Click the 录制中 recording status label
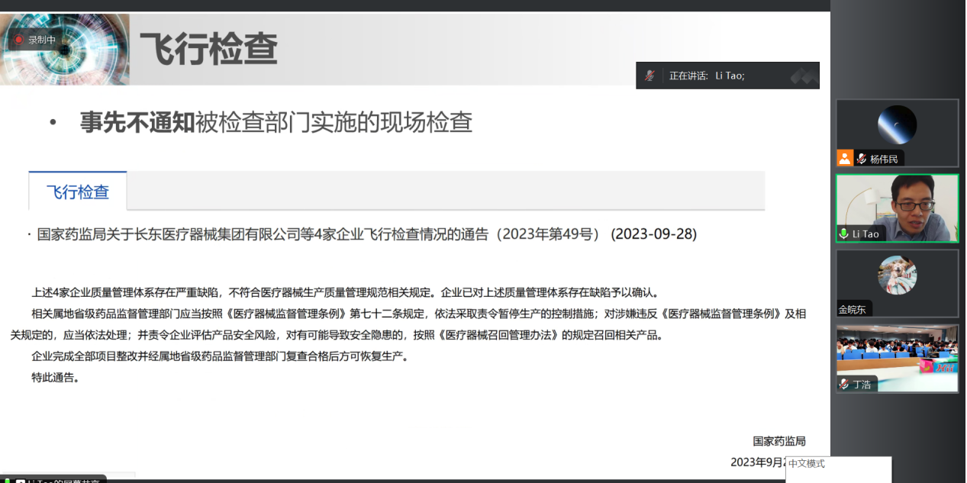The height and width of the screenshot is (483, 967). 42,40
